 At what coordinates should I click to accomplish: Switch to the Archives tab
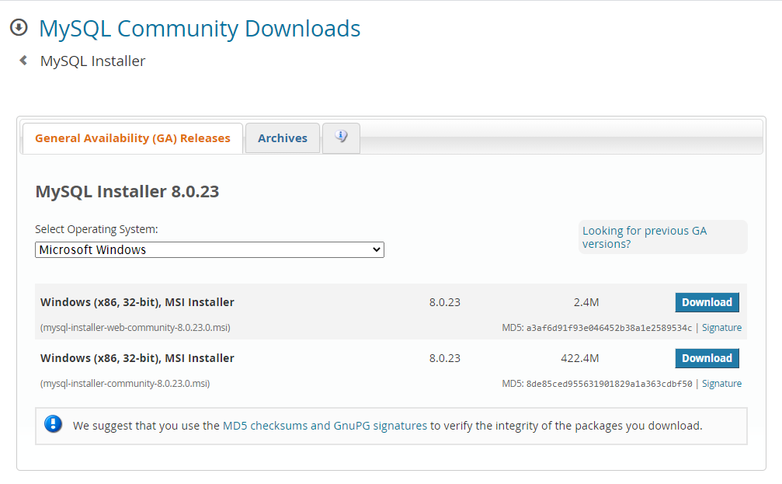282,138
